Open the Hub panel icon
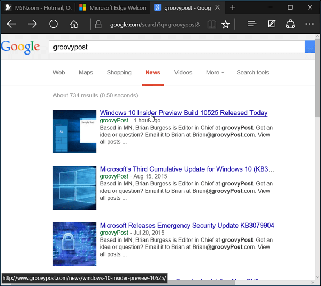Viewport: 321px width, 286px height. pyautogui.click(x=252, y=24)
